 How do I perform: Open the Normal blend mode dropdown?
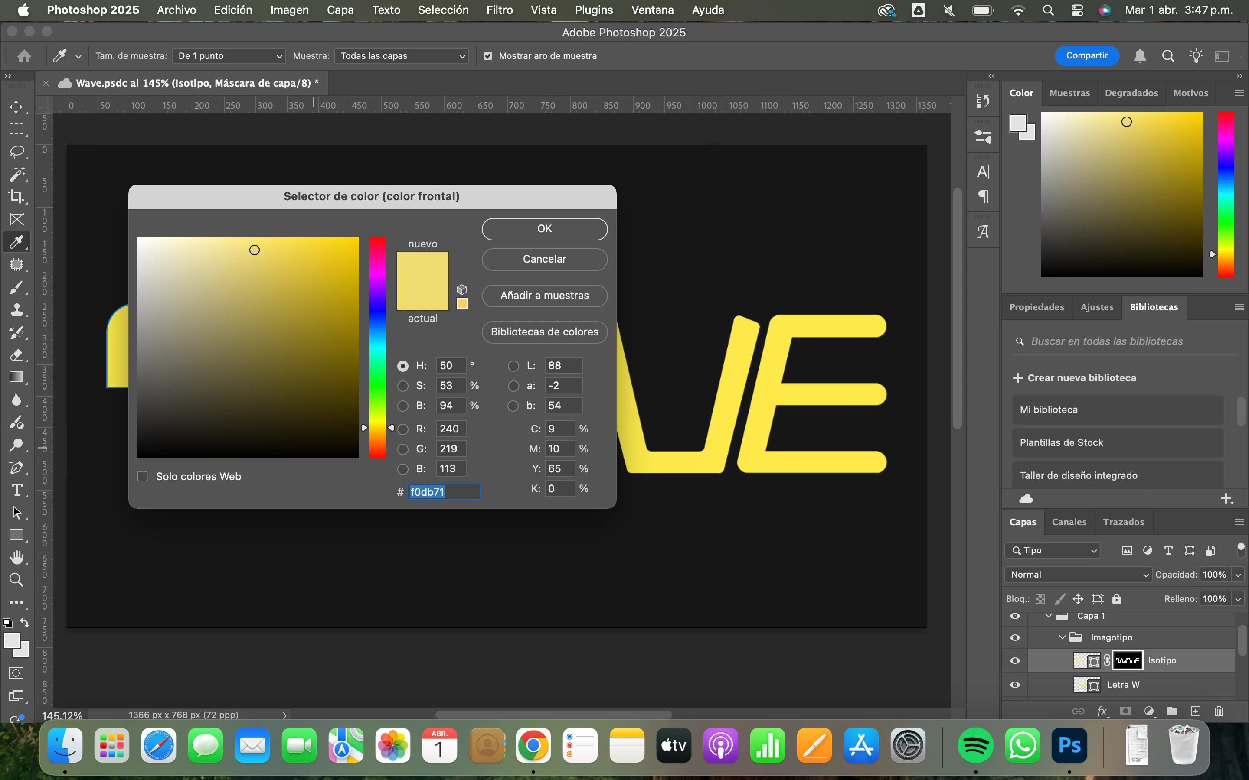tap(1079, 575)
